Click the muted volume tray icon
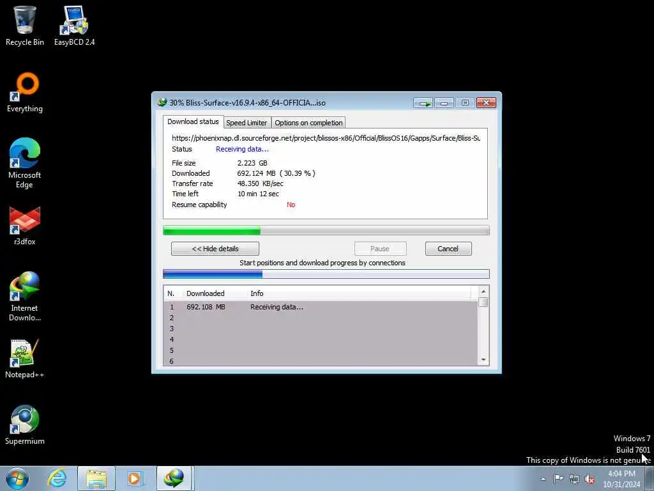The width and height of the screenshot is (654, 491). [x=589, y=479]
